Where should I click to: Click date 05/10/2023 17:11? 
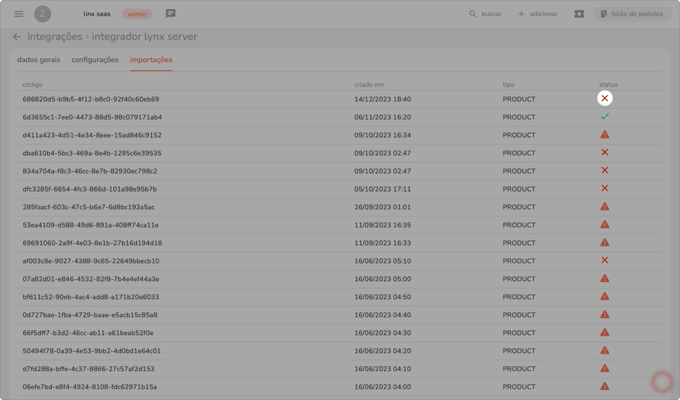pos(382,189)
